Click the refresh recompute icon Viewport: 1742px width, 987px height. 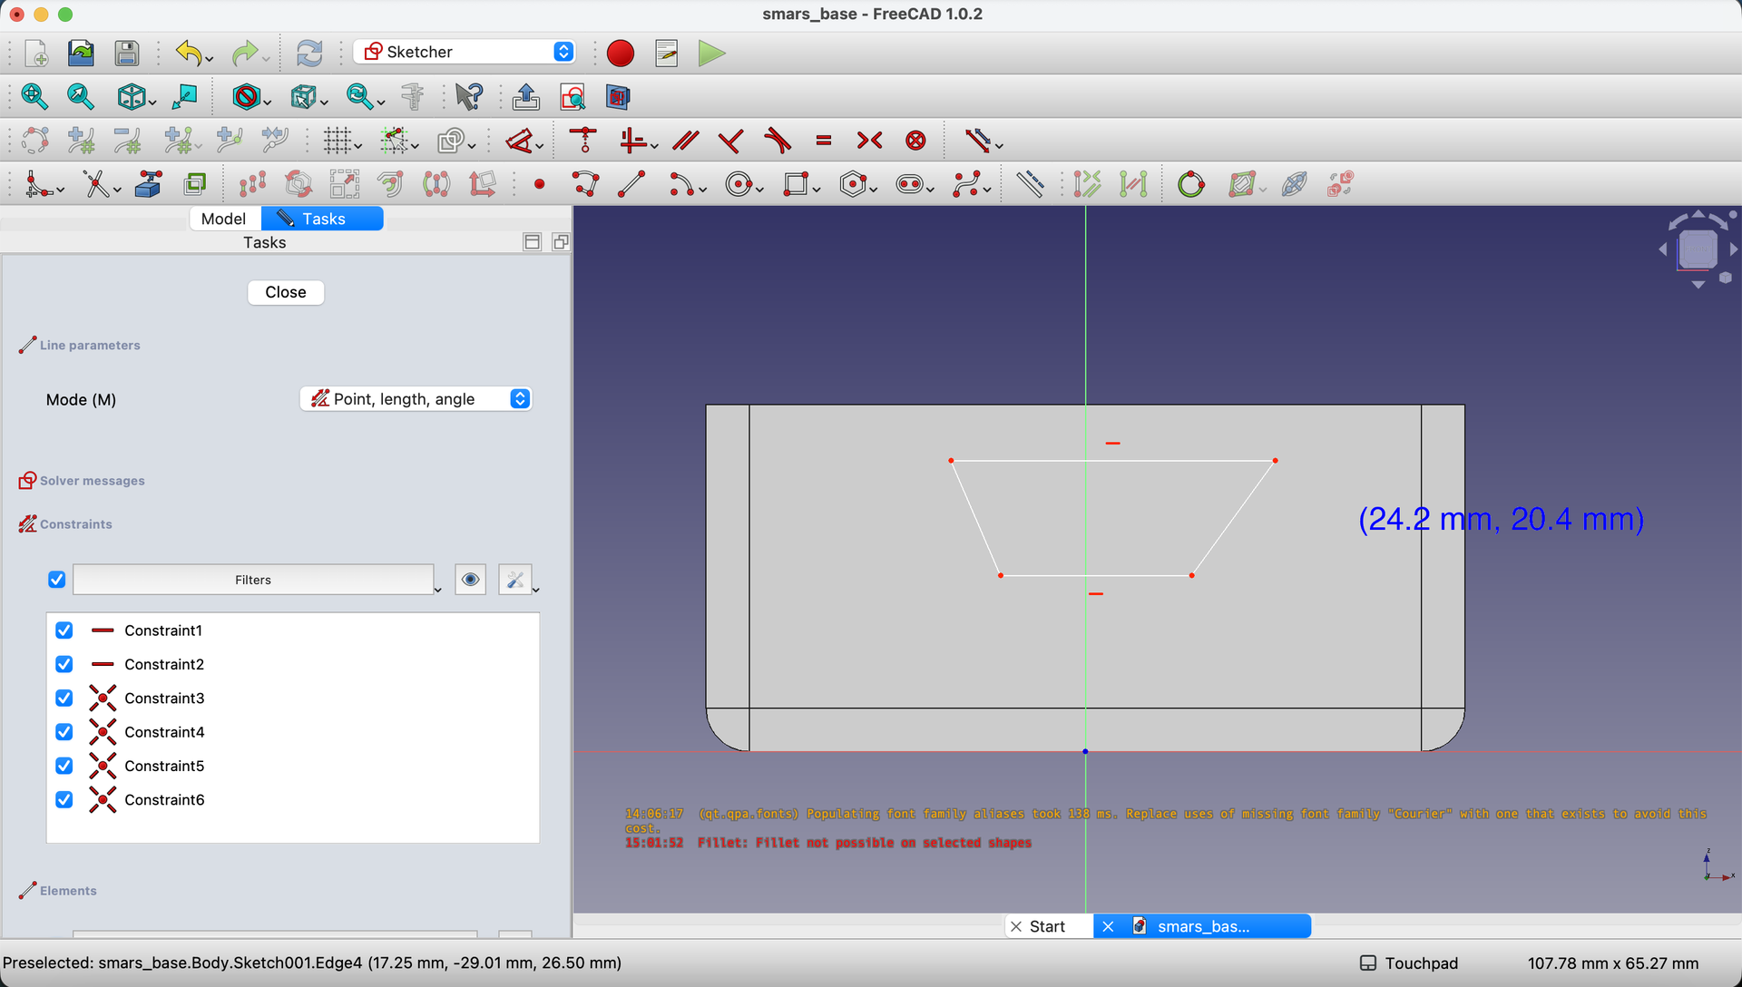pos(309,53)
